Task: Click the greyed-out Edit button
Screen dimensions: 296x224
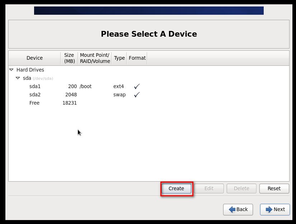Action: (x=209, y=188)
